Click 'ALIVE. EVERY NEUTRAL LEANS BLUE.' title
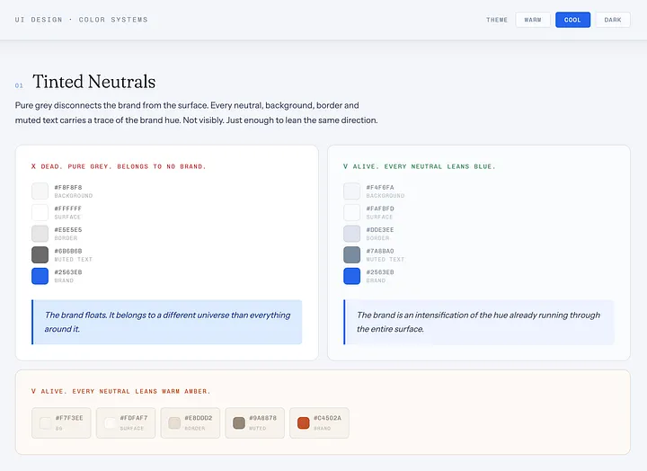 420,166
